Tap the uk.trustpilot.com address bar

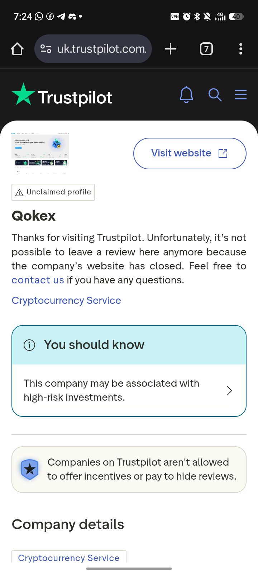tap(102, 49)
